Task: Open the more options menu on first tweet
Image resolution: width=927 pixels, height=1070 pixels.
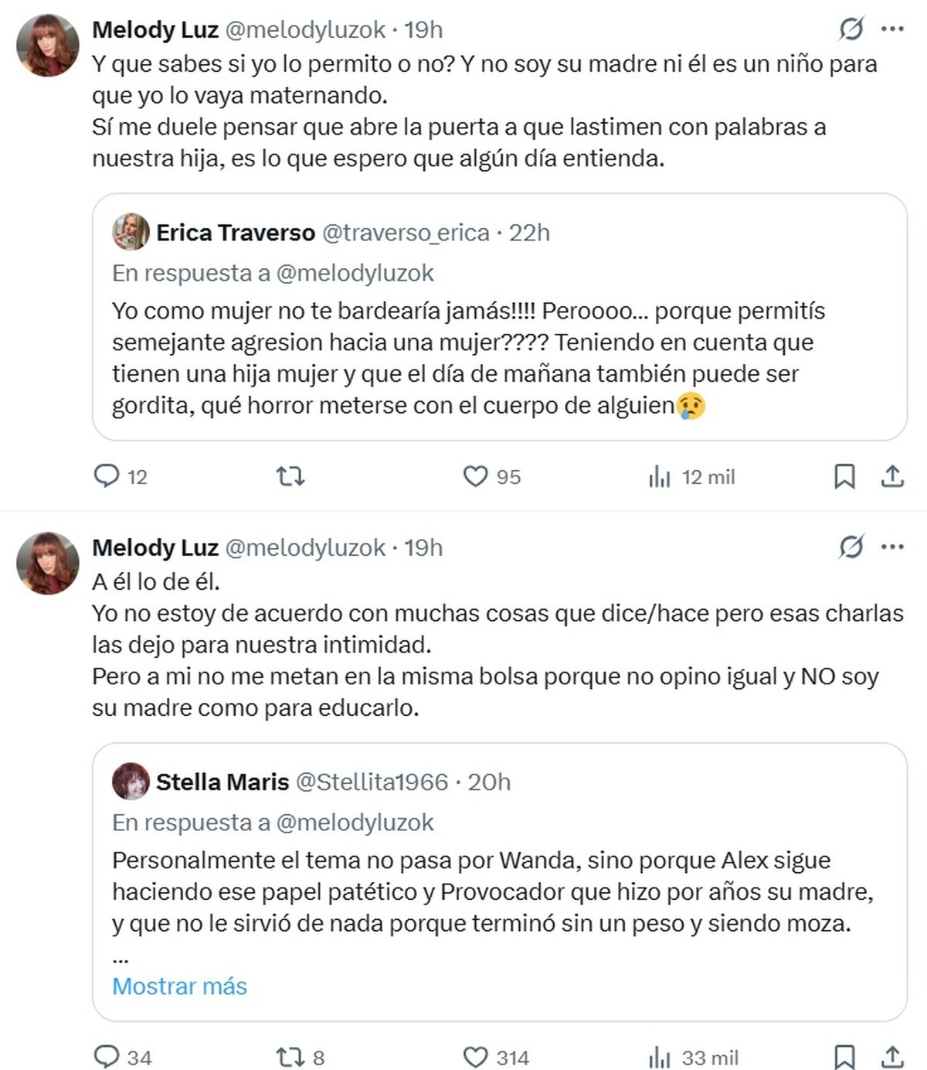Action: click(892, 29)
